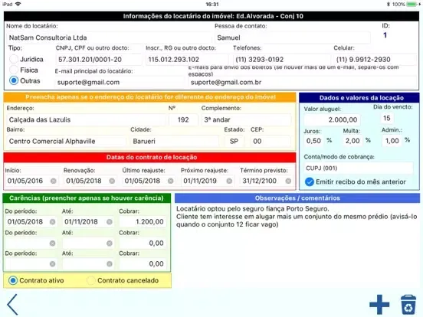Viewport: 423px width, 317px height.
Task: Tap Datas do contrato de locação header
Action: tap(149, 158)
